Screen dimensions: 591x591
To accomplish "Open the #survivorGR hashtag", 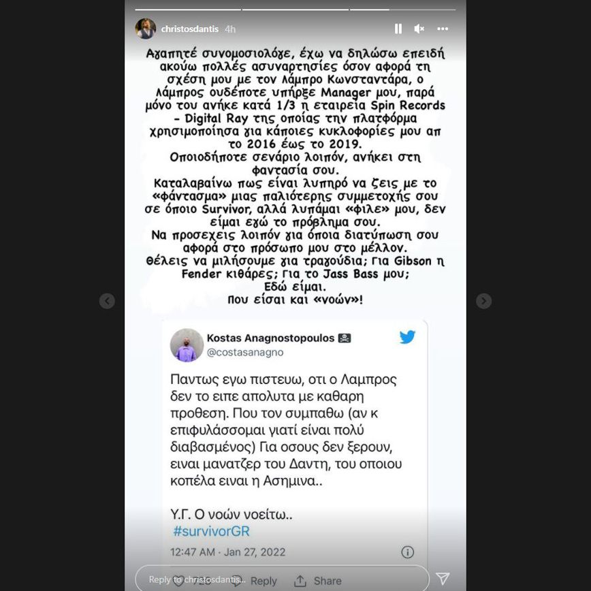I will pyautogui.click(x=211, y=531).
